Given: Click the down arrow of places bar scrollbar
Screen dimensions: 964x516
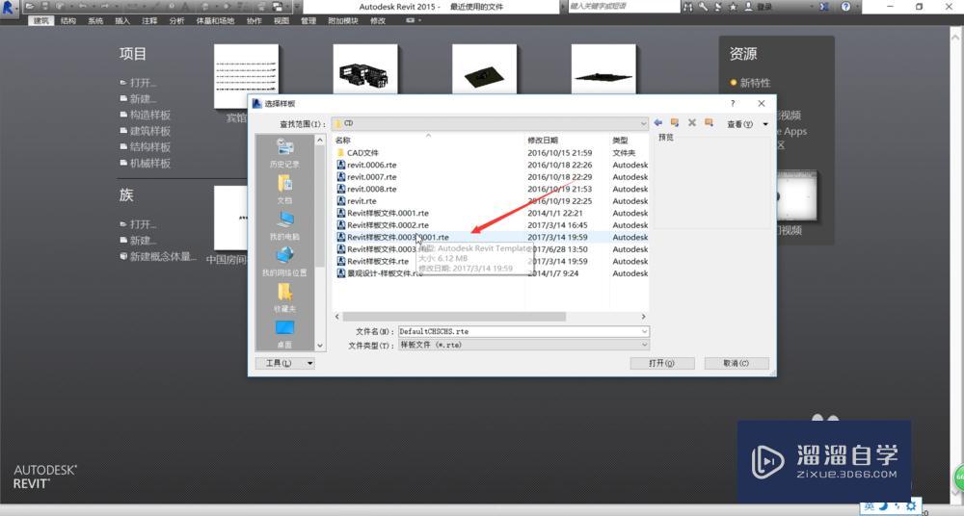Looking at the screenshot, I should point(320,346).
